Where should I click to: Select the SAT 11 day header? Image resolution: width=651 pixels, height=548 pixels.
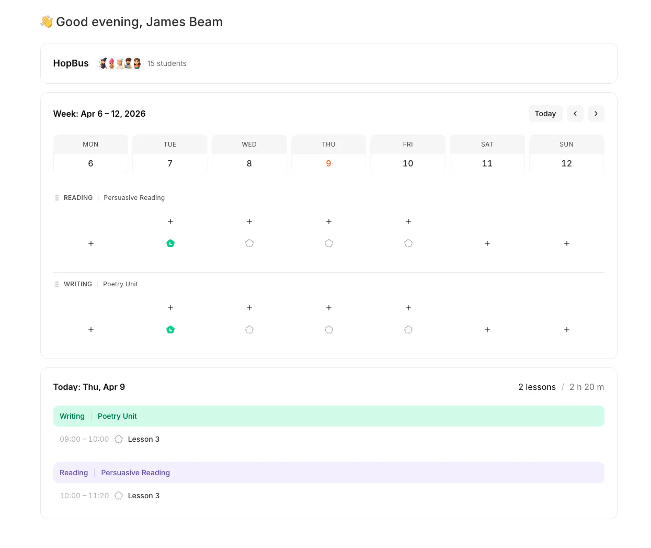tap(487, 154)
